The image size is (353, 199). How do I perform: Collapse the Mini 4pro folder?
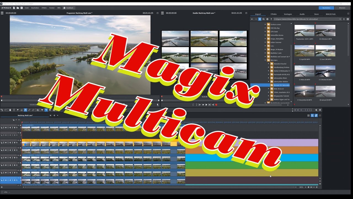265,60
